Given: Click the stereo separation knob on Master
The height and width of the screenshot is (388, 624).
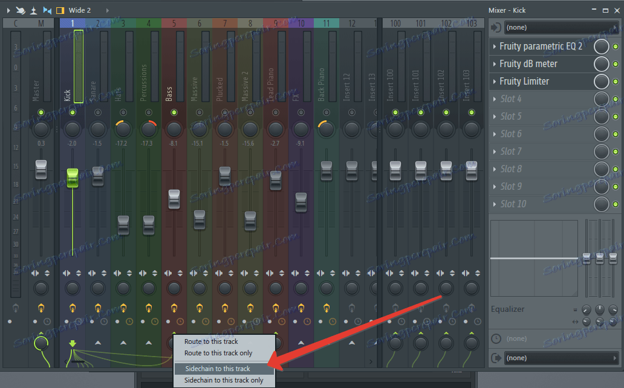Looking at the screenshot, I should [41, 288].
